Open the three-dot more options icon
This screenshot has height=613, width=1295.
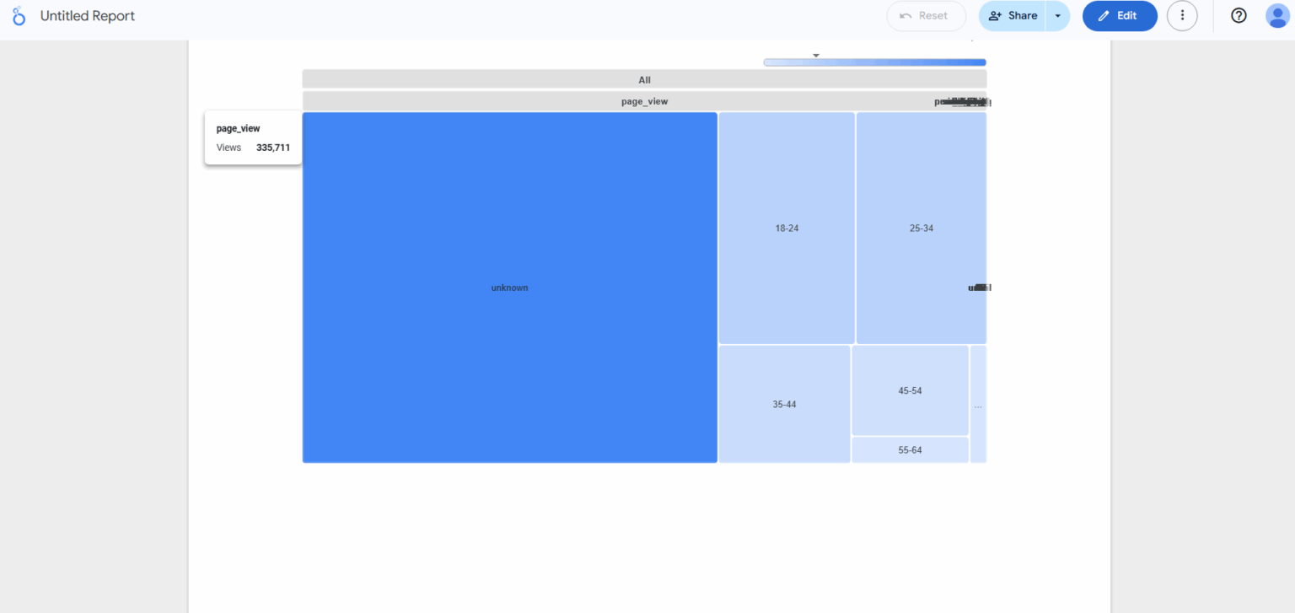tap(1182, 15)
